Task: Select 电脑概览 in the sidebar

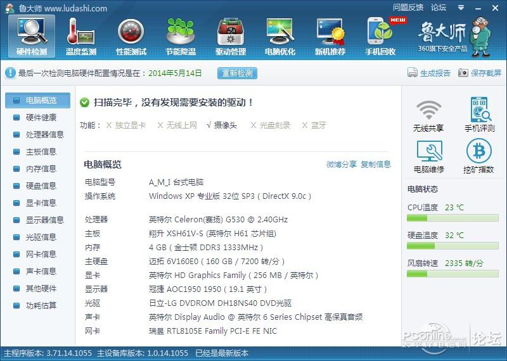Action: point(37,100)
